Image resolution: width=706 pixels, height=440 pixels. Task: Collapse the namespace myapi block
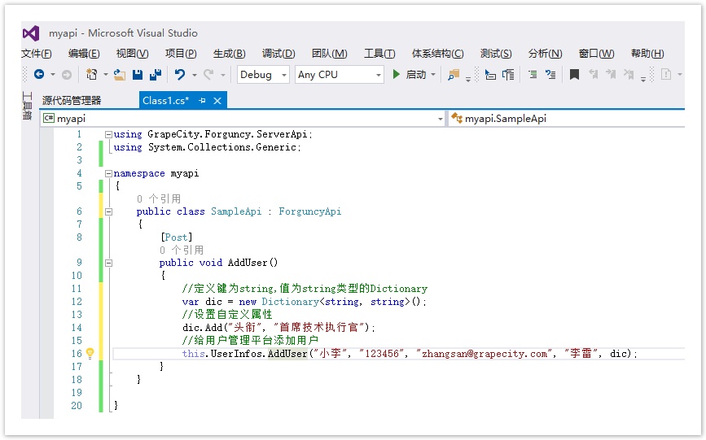[x=108, y=173]
